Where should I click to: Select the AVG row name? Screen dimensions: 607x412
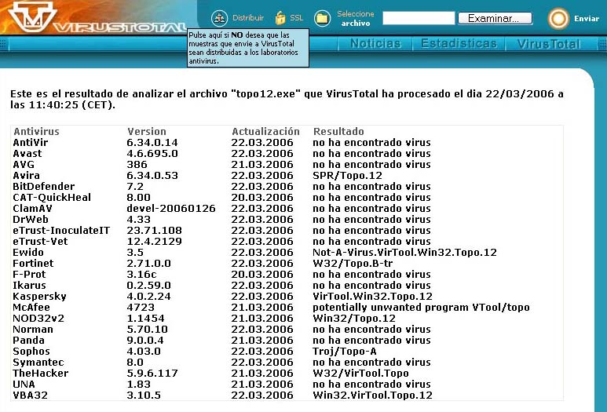[x=24, y=165]
